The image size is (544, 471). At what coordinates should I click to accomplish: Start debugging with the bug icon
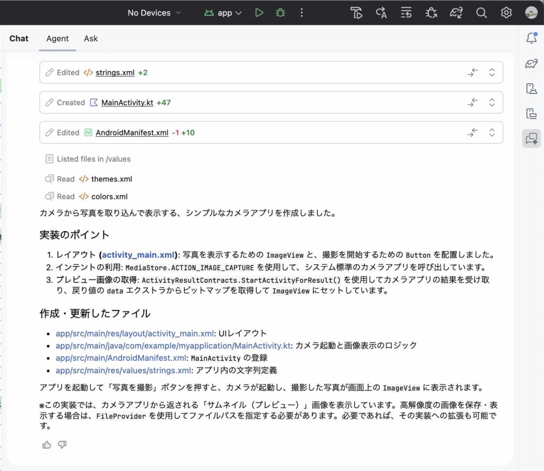tap(280, 13)
